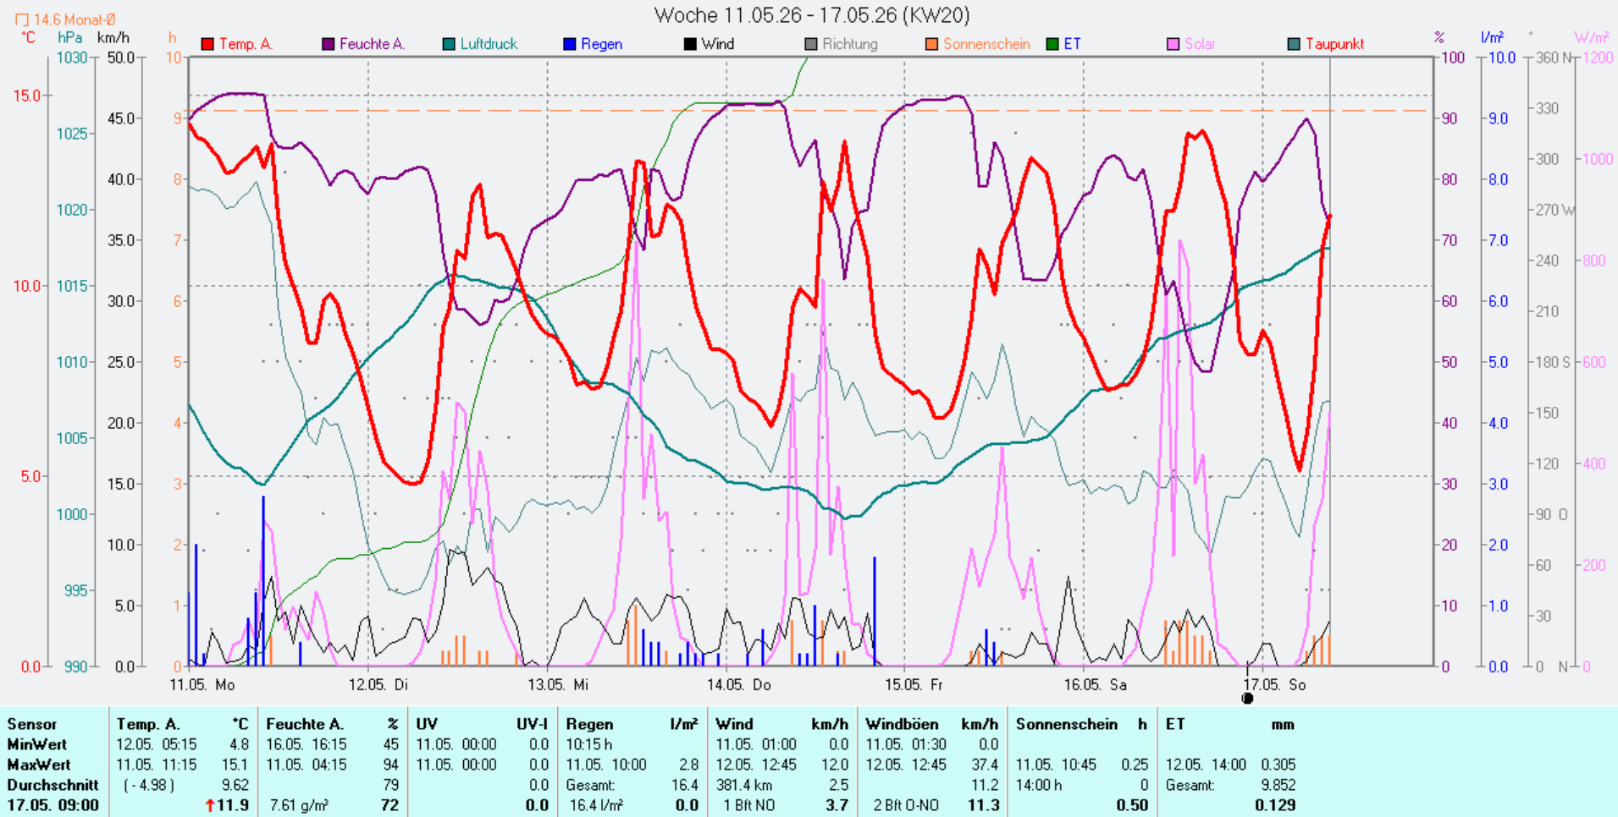Image resolution: width=1618 pixels, height=817 pixels.
Task: Click the orange Sonnenschein legend swatch
Action: coord(931,44)
